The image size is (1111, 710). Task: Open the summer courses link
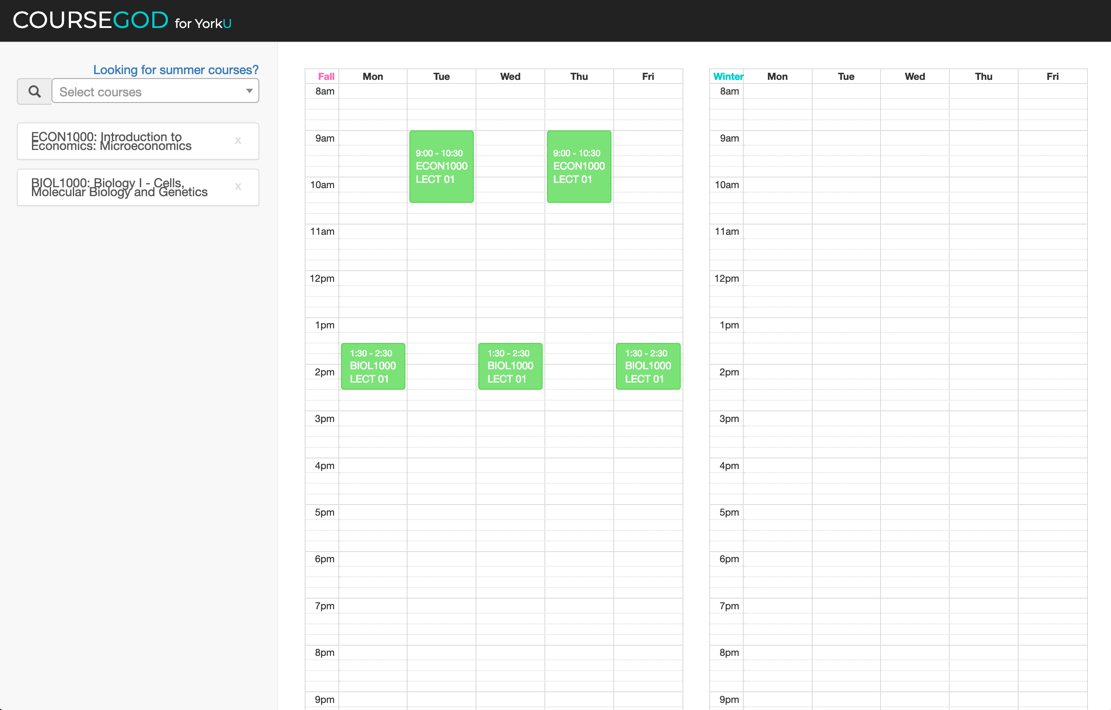[175, 70]
